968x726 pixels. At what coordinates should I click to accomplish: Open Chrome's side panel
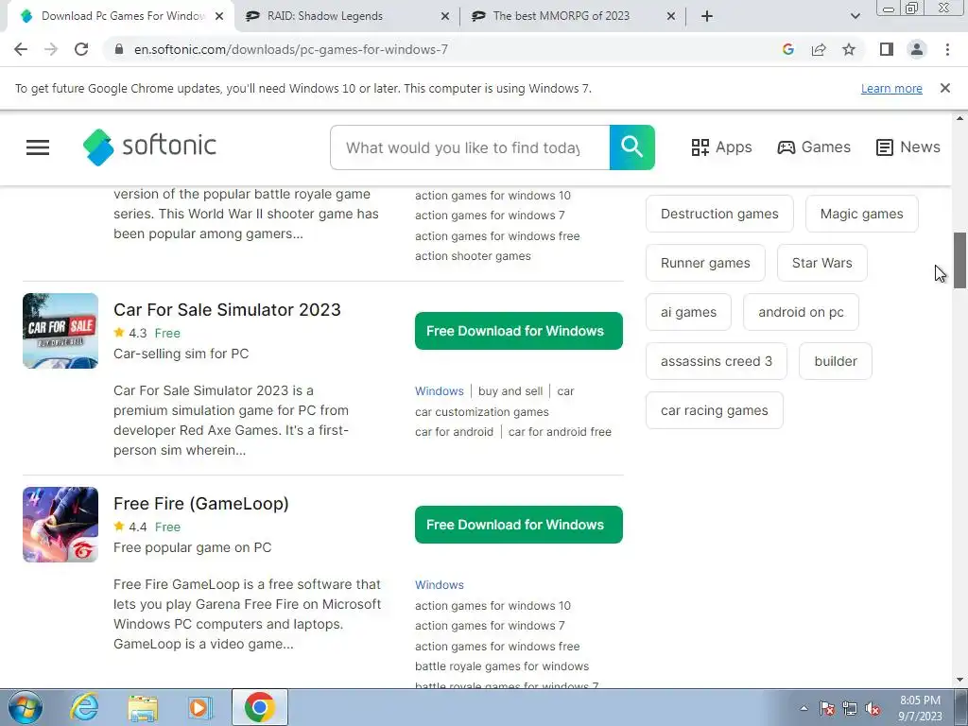[887, 49]
